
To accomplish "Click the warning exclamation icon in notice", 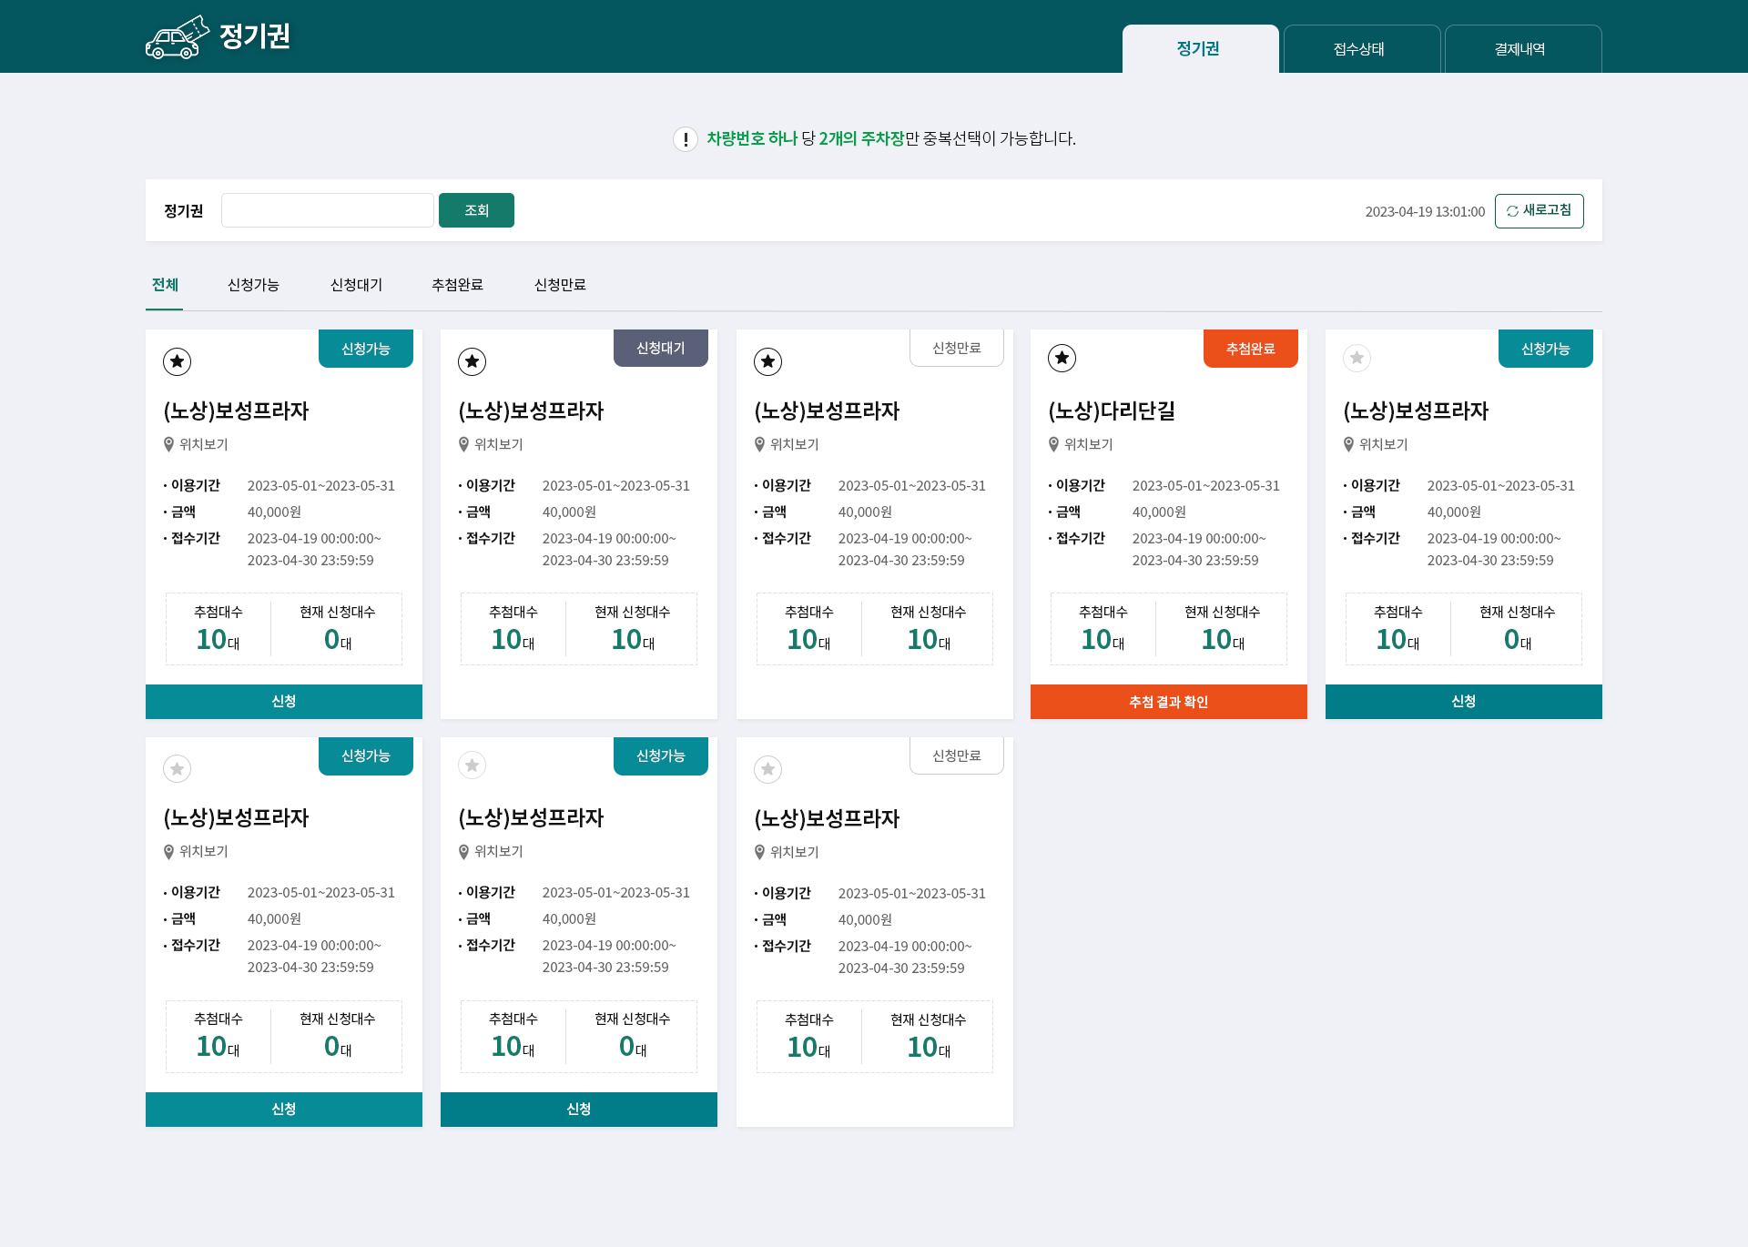I will [685, 139].
